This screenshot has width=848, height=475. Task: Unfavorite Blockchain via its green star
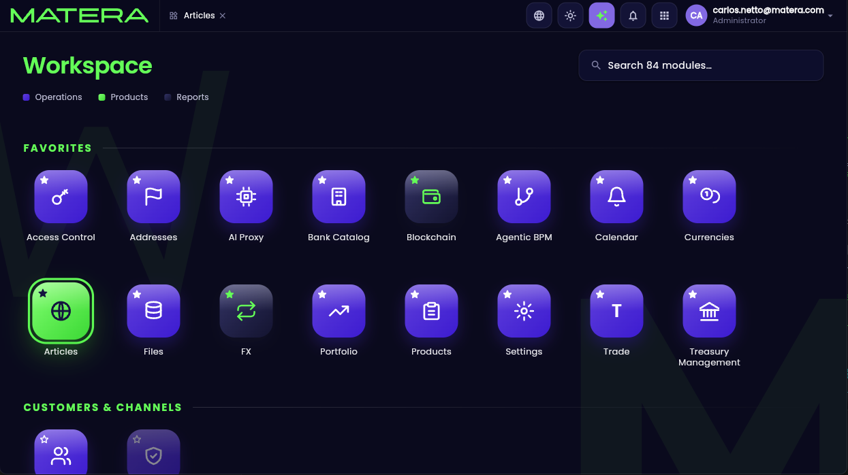coord(415,180)
